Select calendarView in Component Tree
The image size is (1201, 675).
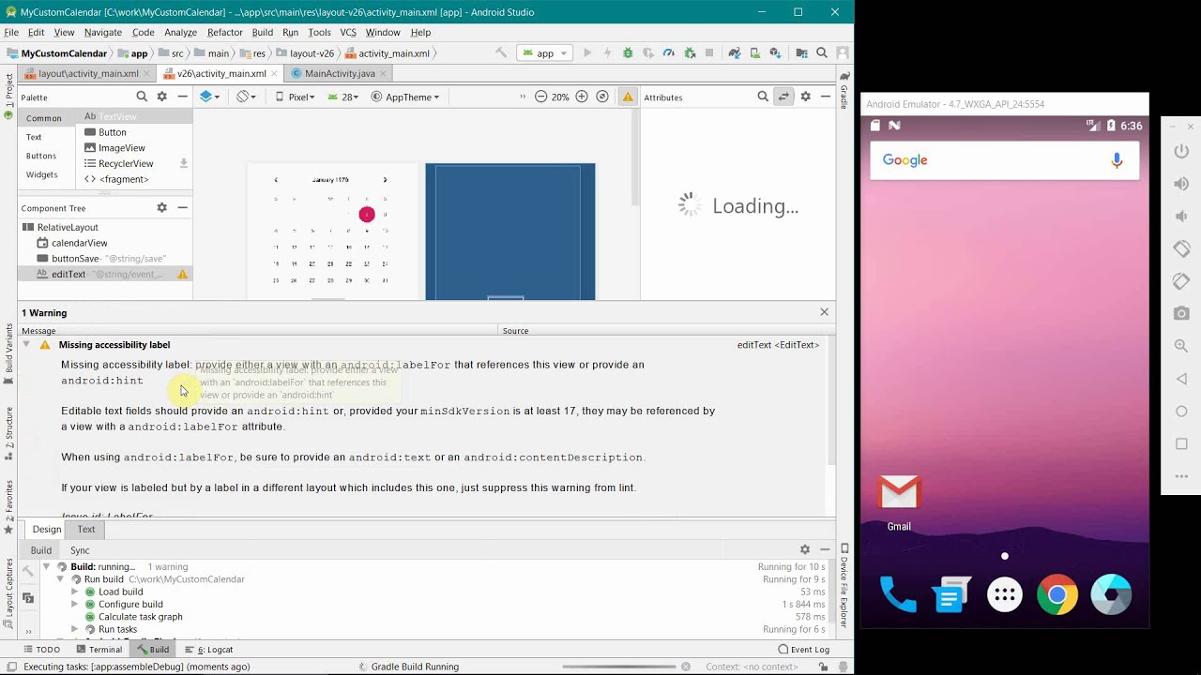coord(80,243)
